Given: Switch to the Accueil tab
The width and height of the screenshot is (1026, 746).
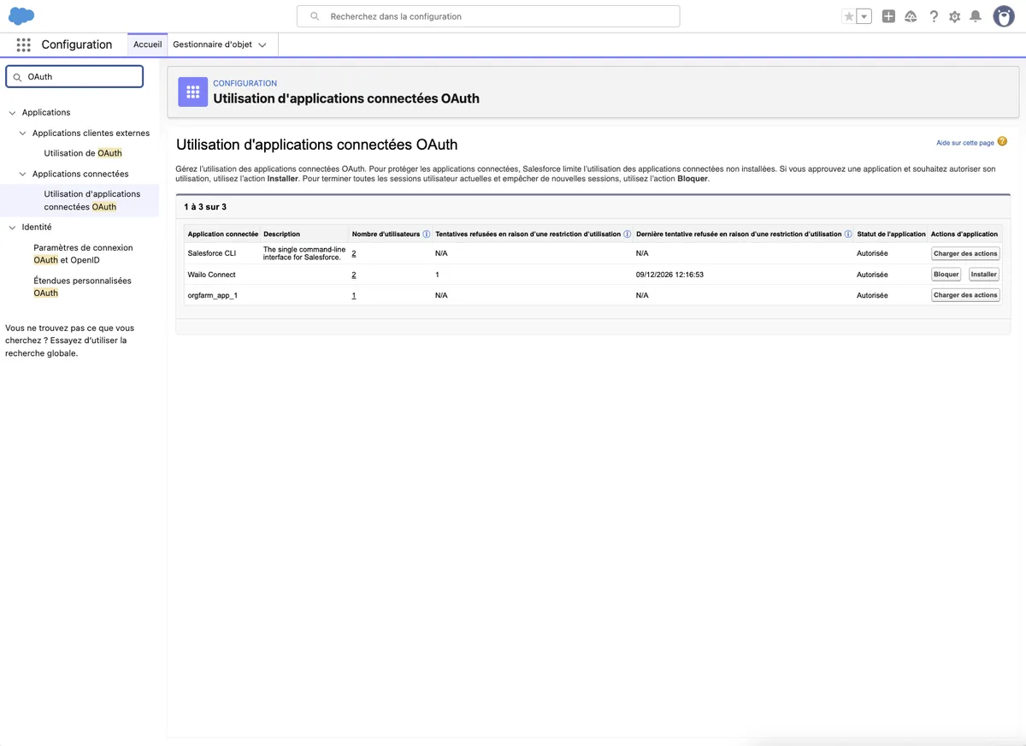Looking at the screenshot, I should tap(147, 44).
